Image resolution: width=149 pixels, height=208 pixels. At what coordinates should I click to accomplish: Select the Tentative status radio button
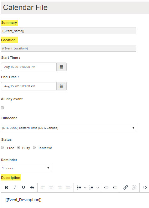pyautogui.click(x=34, y=148)
